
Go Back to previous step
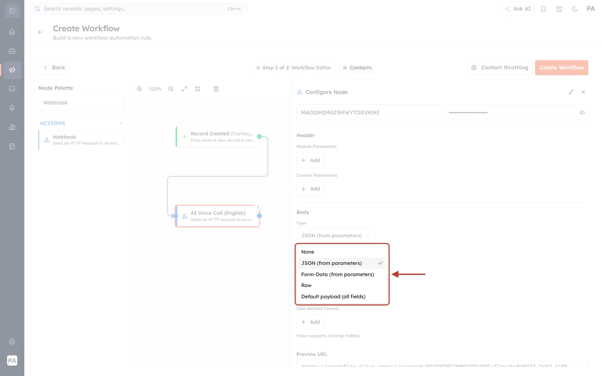(x=54, y=68)
